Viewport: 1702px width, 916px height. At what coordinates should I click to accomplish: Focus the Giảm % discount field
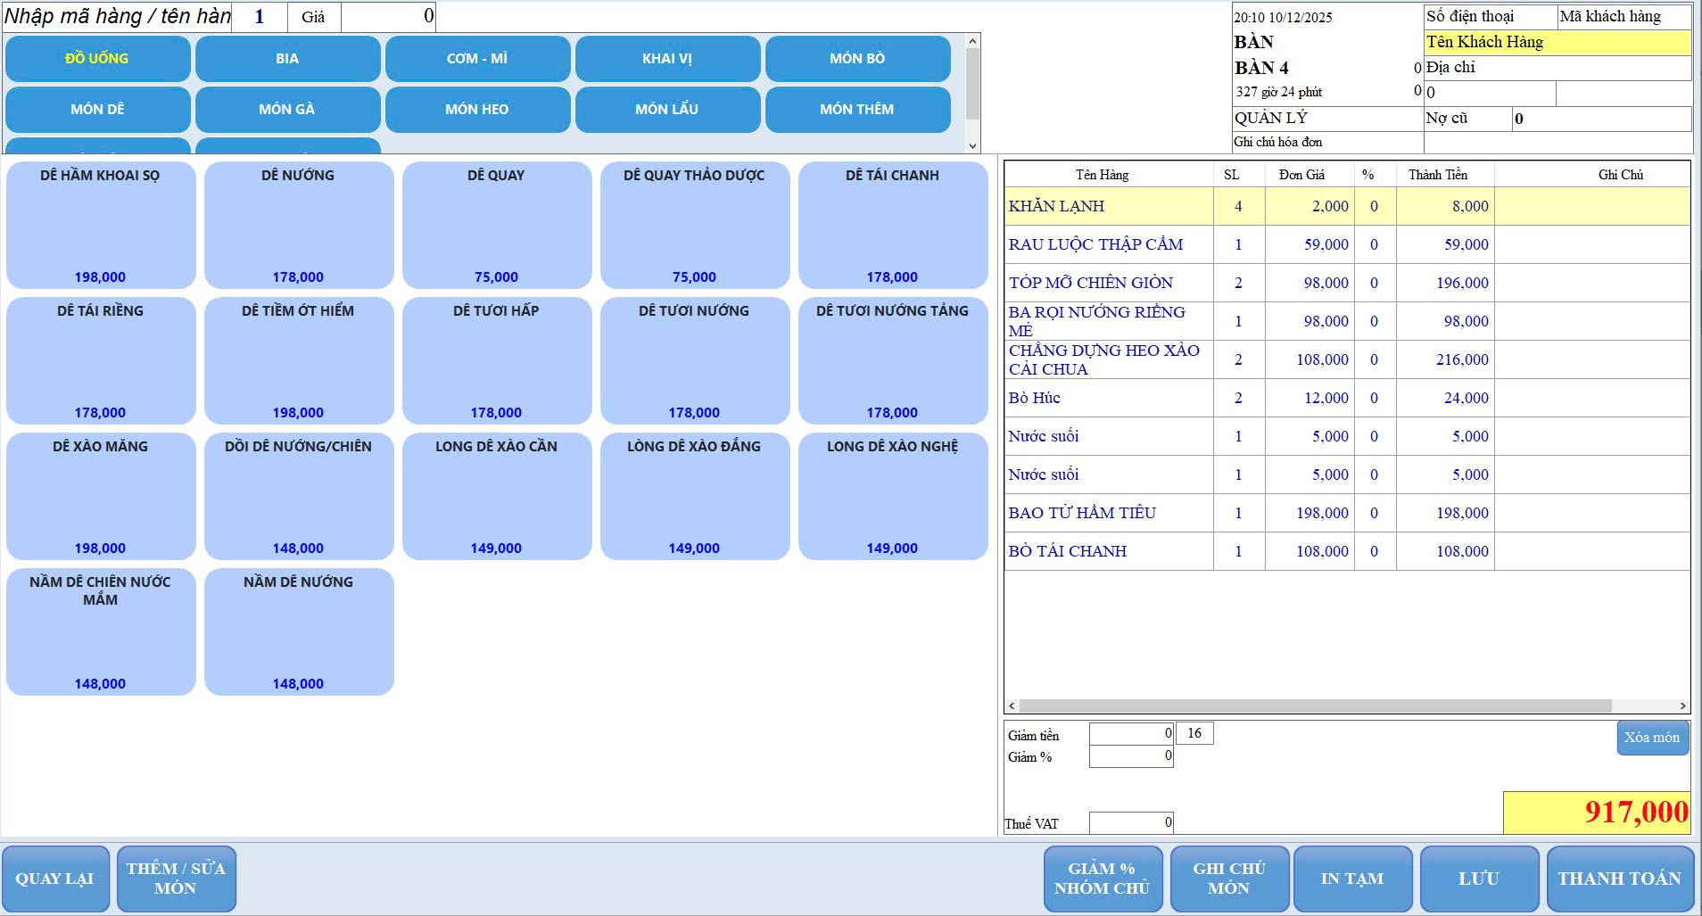click(x=1130, y=756)
